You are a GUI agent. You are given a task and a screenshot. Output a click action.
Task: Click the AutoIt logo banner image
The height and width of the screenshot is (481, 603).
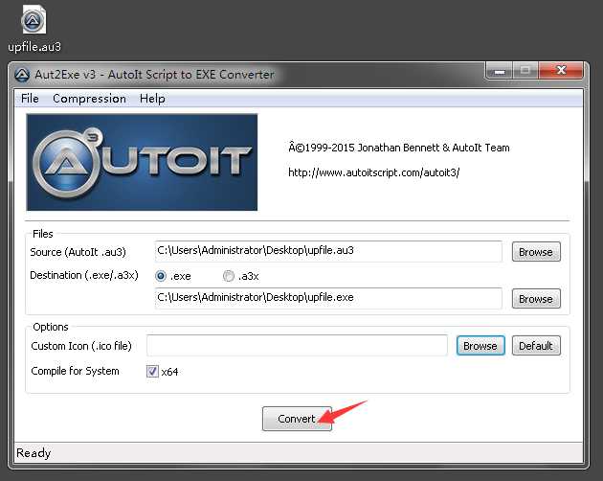point(142,162)
